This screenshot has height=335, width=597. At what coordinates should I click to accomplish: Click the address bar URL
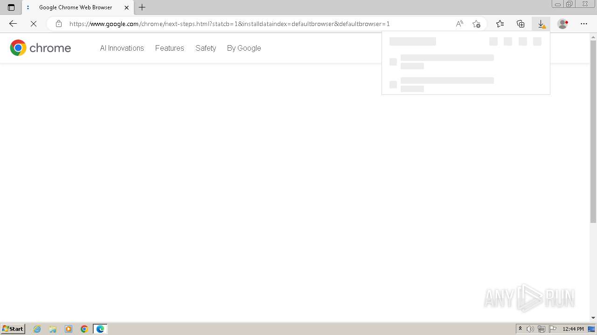click(x=229, y=24)
